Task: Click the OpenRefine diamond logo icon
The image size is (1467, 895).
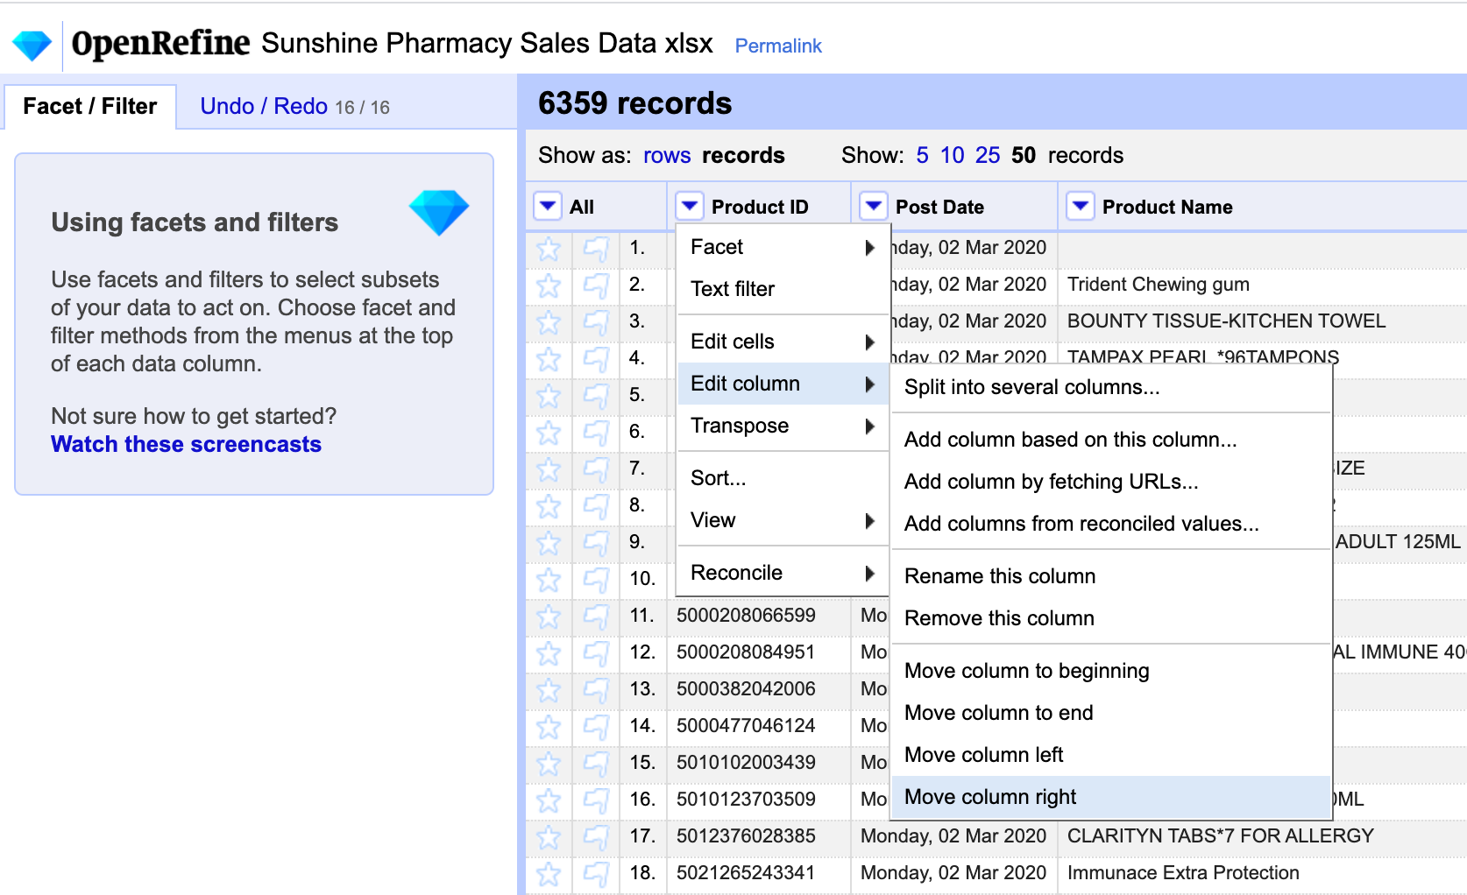Action: click(x=32, y=45)
